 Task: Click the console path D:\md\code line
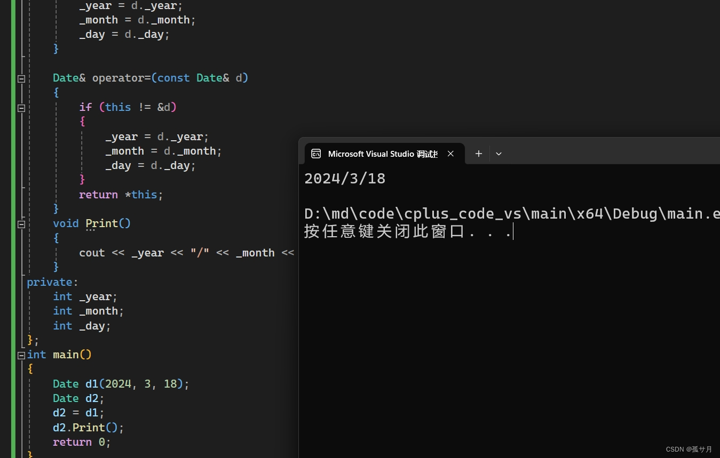pos(512,214)
